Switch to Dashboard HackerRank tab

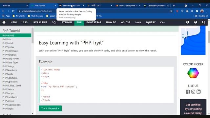[156, 6]
